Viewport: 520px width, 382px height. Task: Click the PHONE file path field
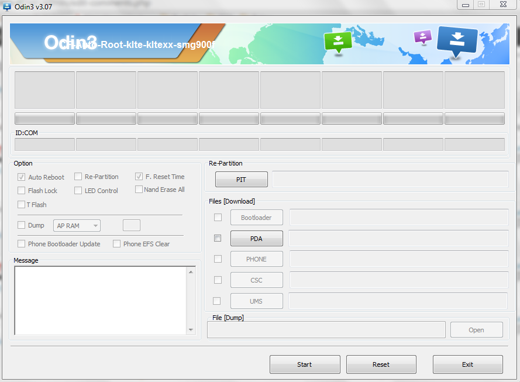399,259
